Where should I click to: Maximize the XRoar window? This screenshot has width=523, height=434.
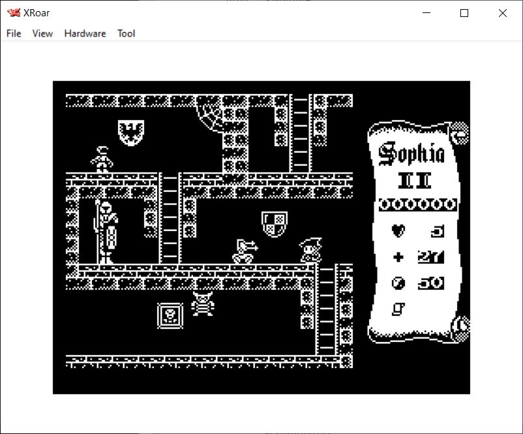pos(464,13)
